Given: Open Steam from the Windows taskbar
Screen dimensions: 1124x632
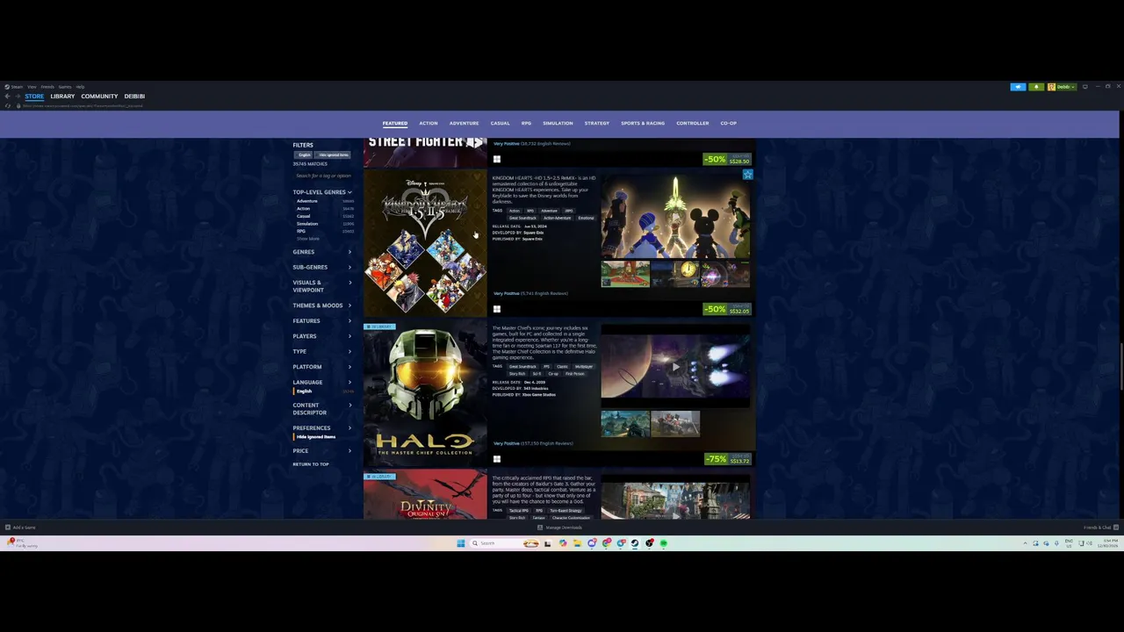Looking at the screenshot, I should [635, 543].
